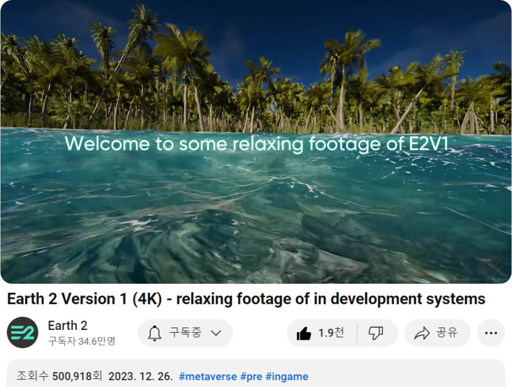
Task: Toggle the 구독중 subscription button label
Action: point(185,333)
